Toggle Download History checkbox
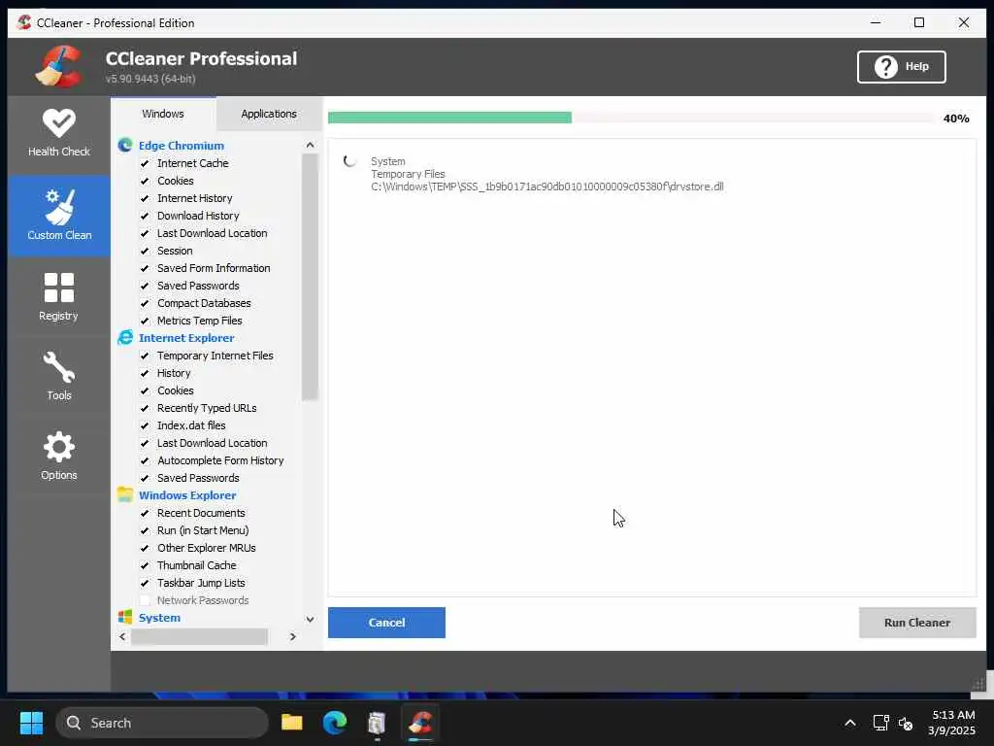 tap(145, 216)
